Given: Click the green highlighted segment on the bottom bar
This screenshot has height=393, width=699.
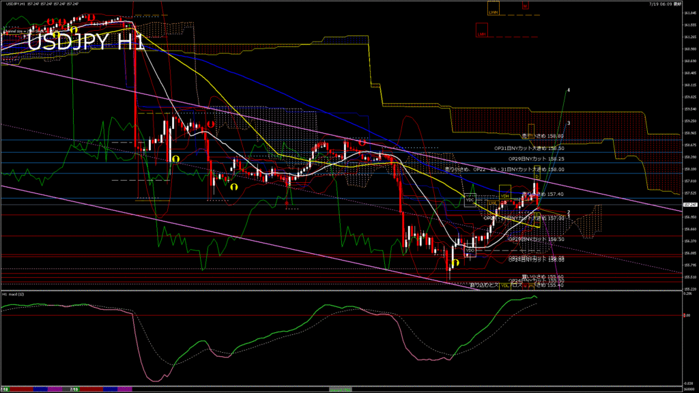Looking at the screenshot, I should [340, 390].
